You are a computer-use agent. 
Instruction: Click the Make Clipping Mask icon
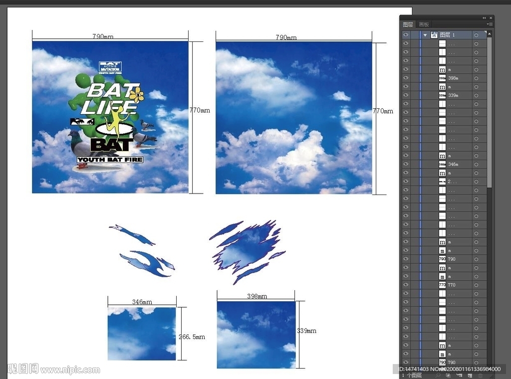449,376
